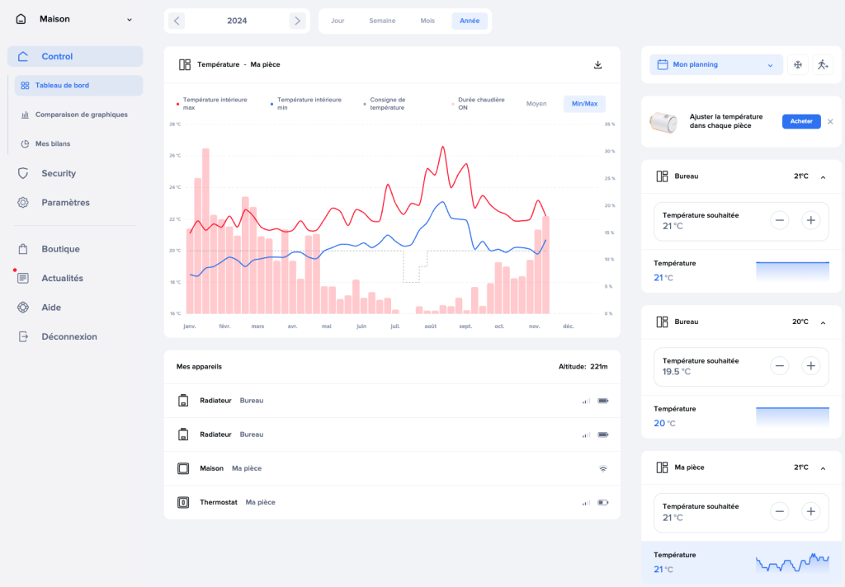Toggle Température intérieure max legend series

point(214,104)
